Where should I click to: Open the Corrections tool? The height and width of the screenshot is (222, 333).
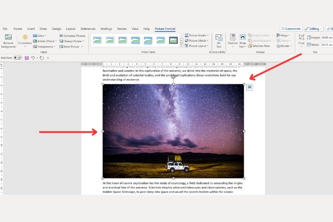25,40
